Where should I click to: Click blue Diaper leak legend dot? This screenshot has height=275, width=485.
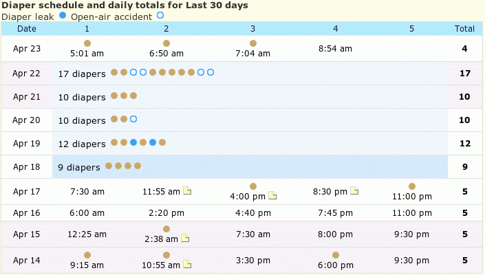(64, 15)
